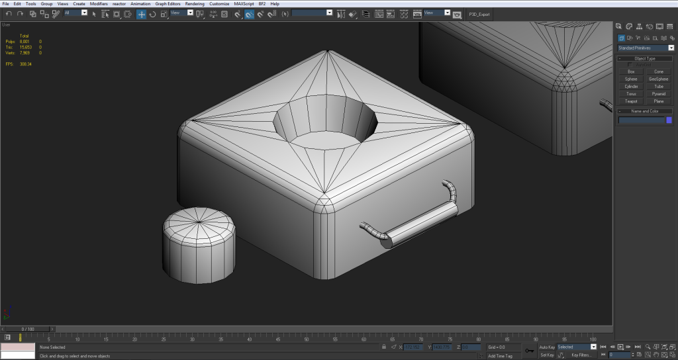The width and height of the screenshot is (678, 360).
Task: Open the Modifiers menu
Action: (x=99, y=4)
